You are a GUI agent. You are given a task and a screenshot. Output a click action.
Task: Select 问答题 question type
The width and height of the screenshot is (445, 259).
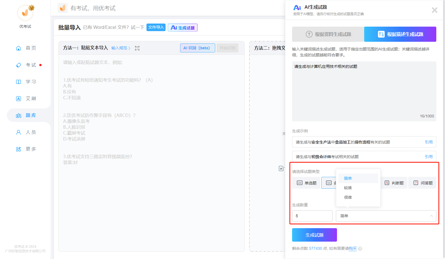tap(422, 183)
